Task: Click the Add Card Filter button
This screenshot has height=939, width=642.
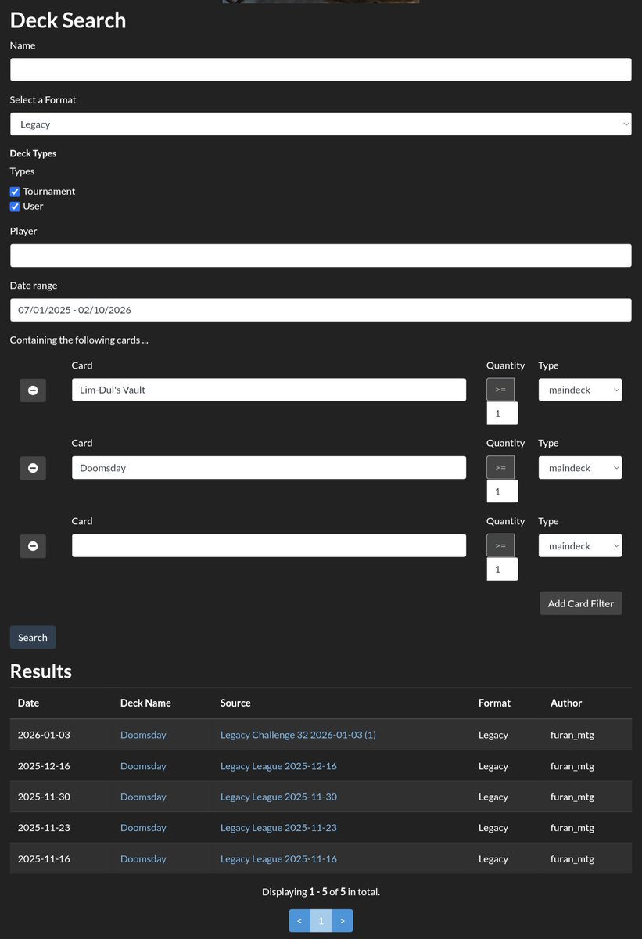Action: click(x=581, y=603)
